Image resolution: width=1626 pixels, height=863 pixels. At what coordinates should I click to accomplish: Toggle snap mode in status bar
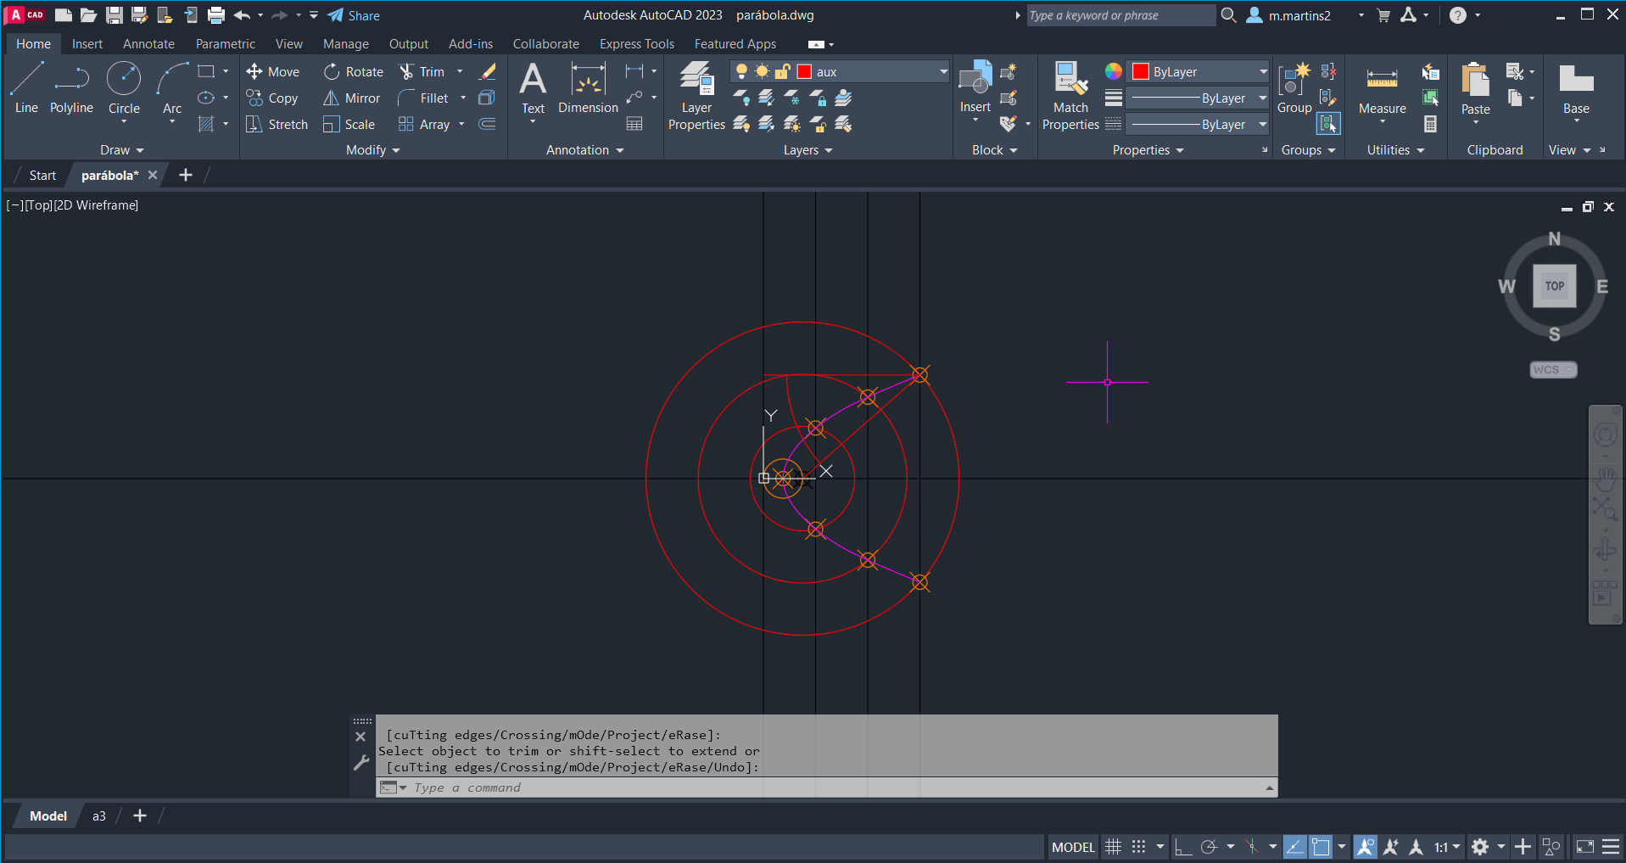(x=1139, y=847)
